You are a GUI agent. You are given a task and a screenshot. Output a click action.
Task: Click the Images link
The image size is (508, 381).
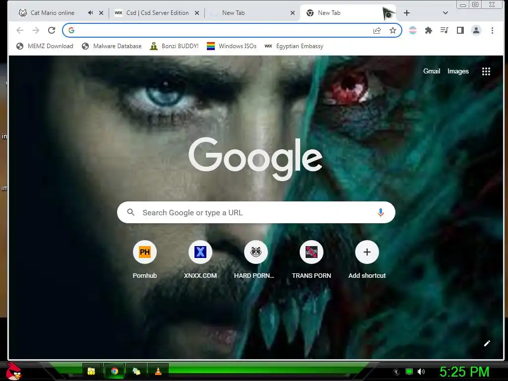[x=458, y=71]
